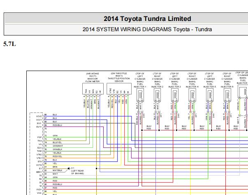Click the "5.7L" engine heading

9,44
